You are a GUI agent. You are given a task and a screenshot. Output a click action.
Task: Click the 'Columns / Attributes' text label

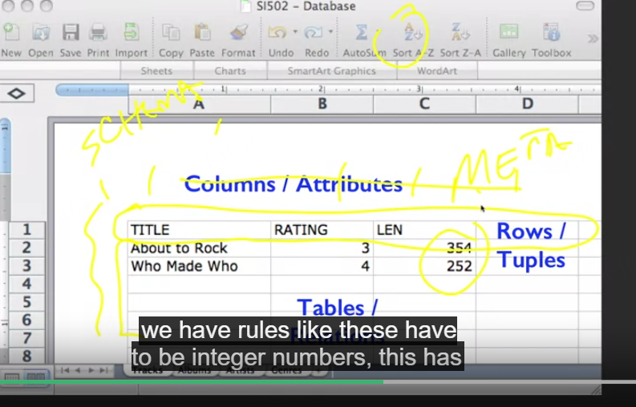[x=294, y=184]
